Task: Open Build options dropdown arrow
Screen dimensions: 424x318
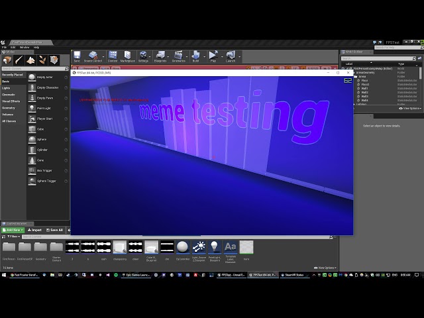Action: 204,57
